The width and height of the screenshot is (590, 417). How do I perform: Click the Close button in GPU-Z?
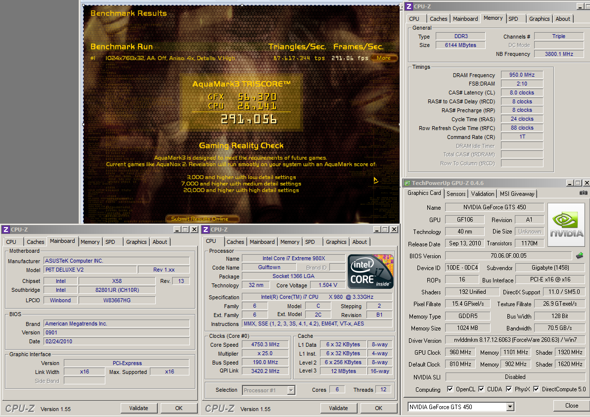[571, 406]
